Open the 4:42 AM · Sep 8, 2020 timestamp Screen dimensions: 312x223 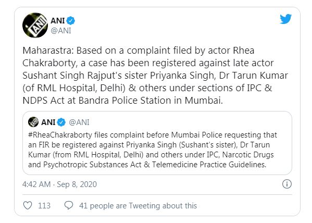point(59,184)
